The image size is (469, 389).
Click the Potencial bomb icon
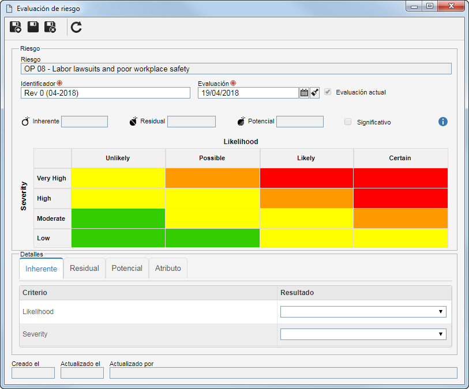[x=241, y=121]
